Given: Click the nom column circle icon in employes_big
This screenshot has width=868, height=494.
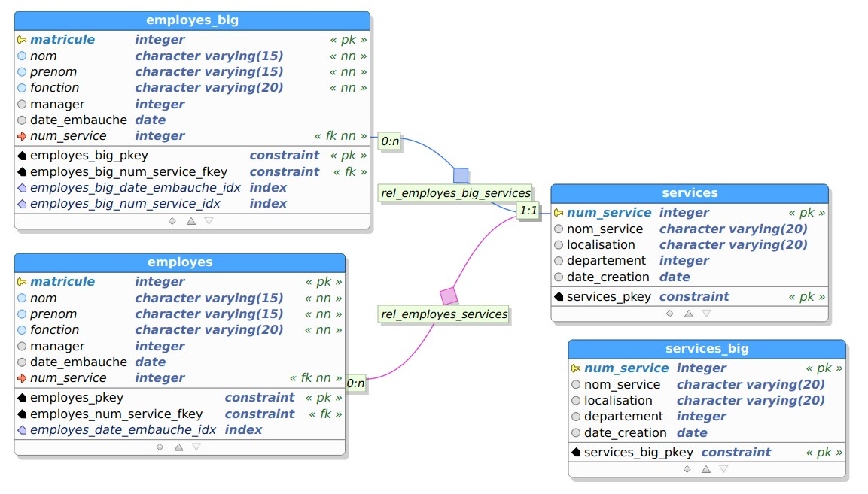Looking at the screenshot, I should pyautogui.click(x=22, y=56).
